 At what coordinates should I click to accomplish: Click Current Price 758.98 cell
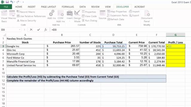pyautogui.click(x=137, y=46)
